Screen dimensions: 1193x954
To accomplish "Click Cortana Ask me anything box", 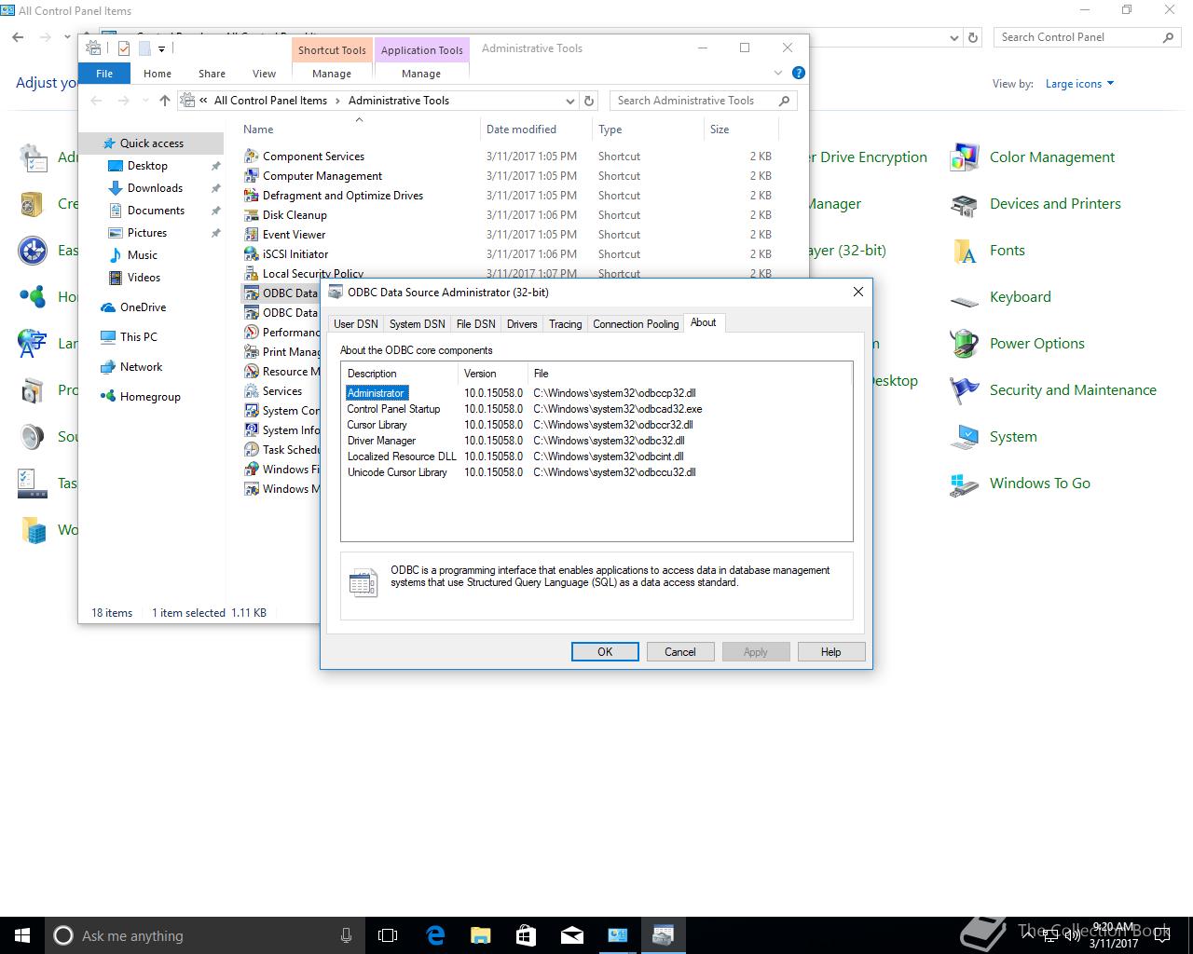I will point(203,935).
